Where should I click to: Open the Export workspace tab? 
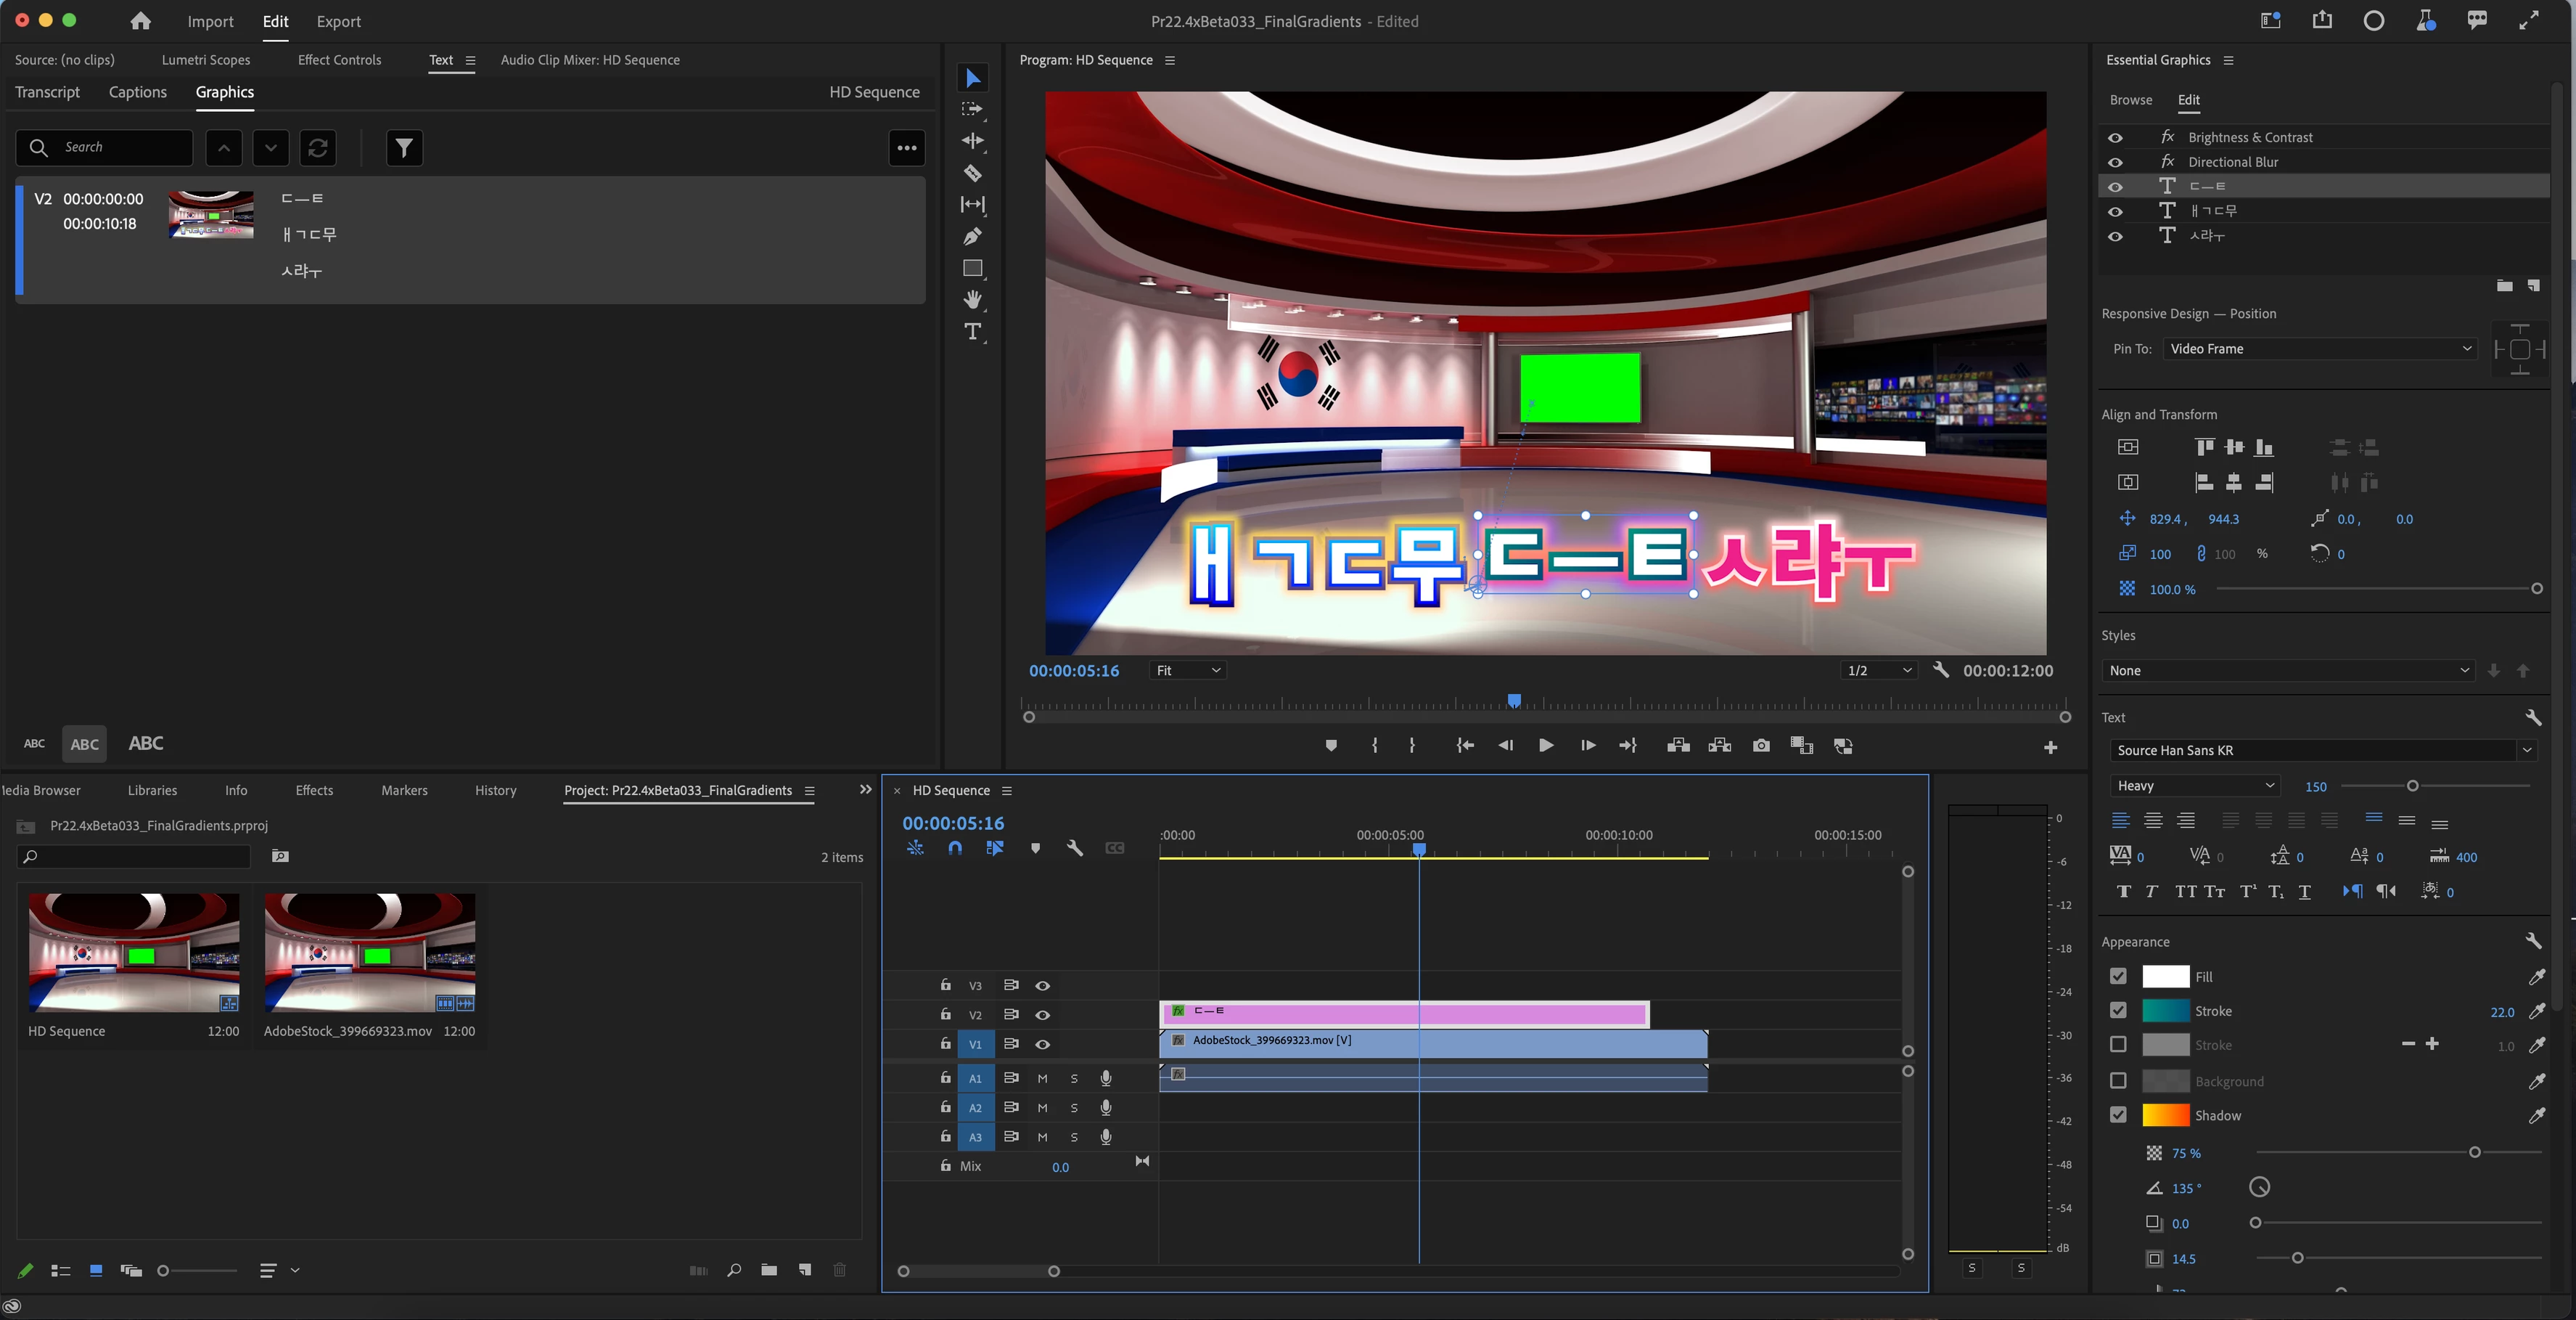coord(338,21)
